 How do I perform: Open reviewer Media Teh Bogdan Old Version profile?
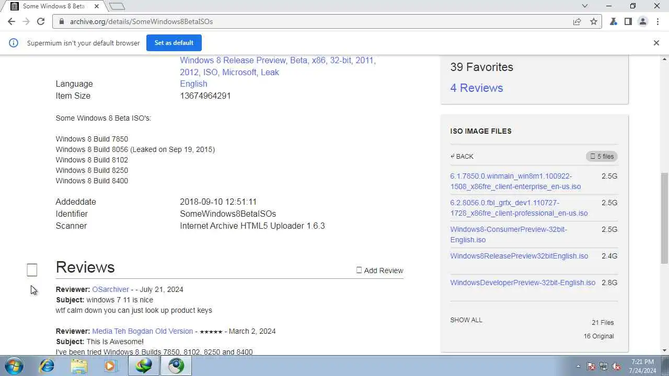(x=142, y=331)
